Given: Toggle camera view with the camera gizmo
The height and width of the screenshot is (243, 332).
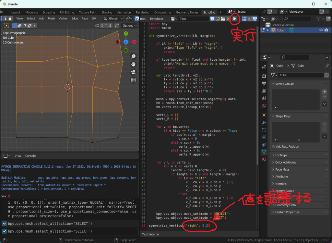Looking at the screenshot, I should coord(133,72).
